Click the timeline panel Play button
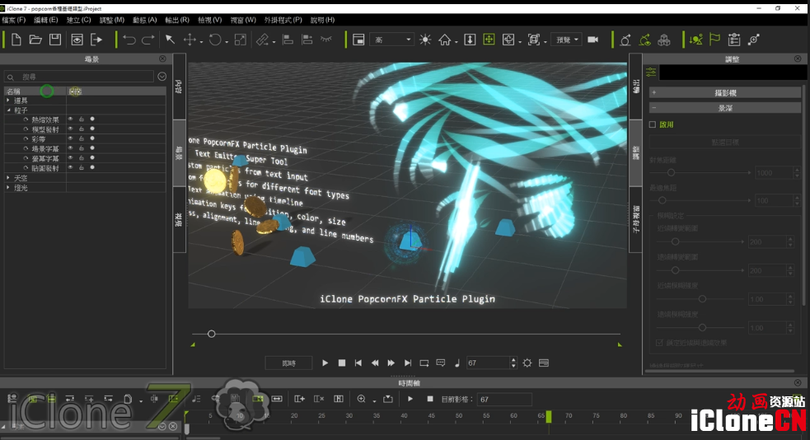 [410, 399]
